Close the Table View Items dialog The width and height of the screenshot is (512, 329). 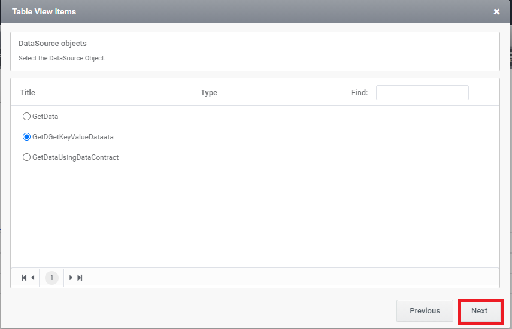coord(496,12)
